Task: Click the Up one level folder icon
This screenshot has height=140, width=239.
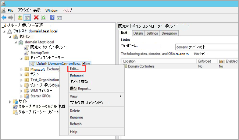Action: tap(20, 18)
